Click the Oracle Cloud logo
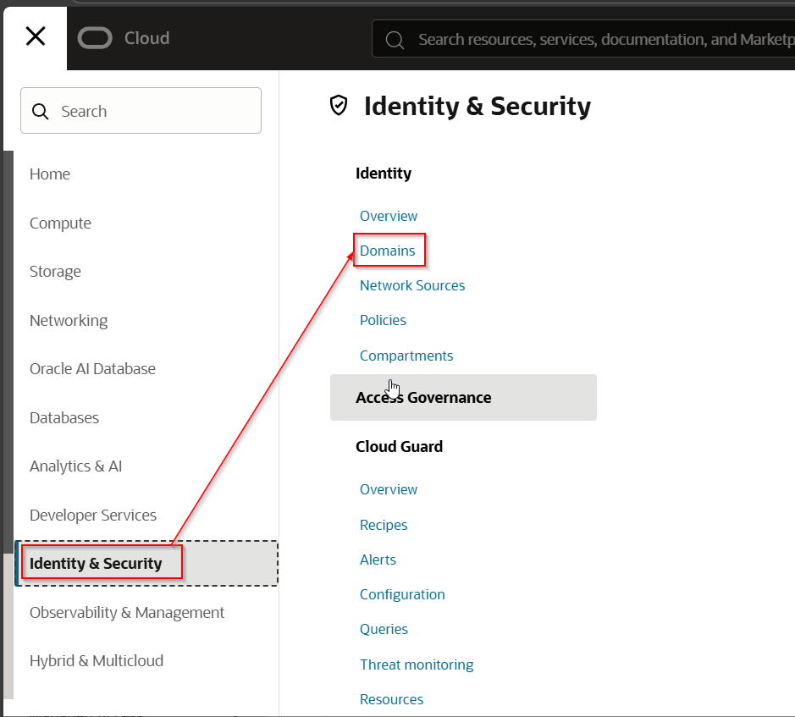Image resolution: width=795 pixels, height=717 pixels. click(x=124, y=38)
